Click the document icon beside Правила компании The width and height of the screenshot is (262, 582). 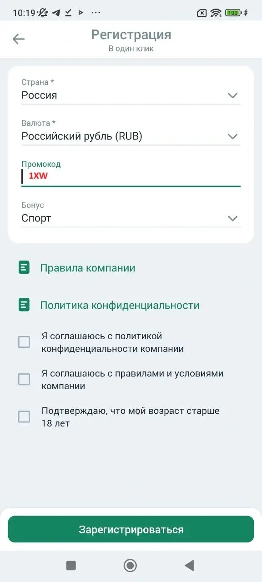click(x=24, y=268)
